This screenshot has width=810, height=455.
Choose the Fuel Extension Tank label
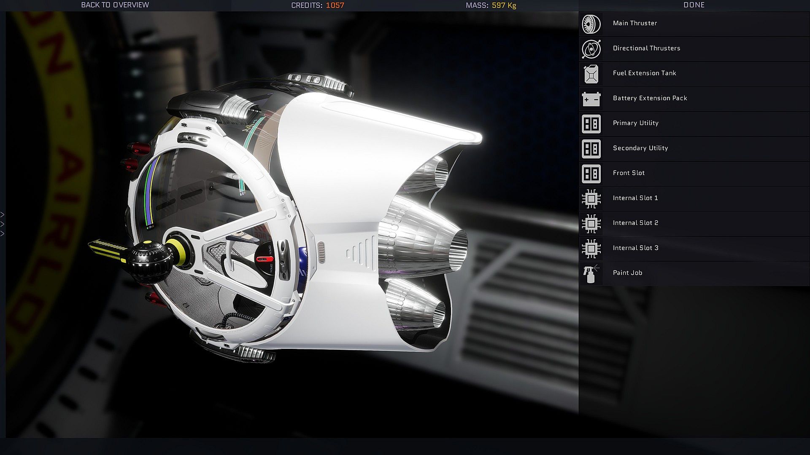click(x=644, y=73)
